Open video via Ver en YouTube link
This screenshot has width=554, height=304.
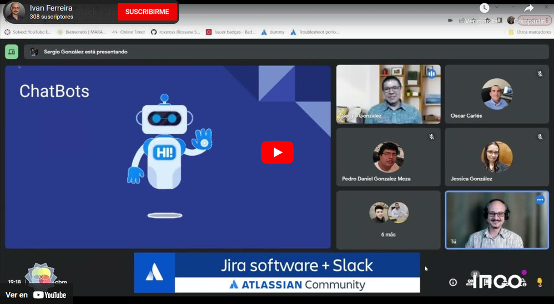coord(36,295)
